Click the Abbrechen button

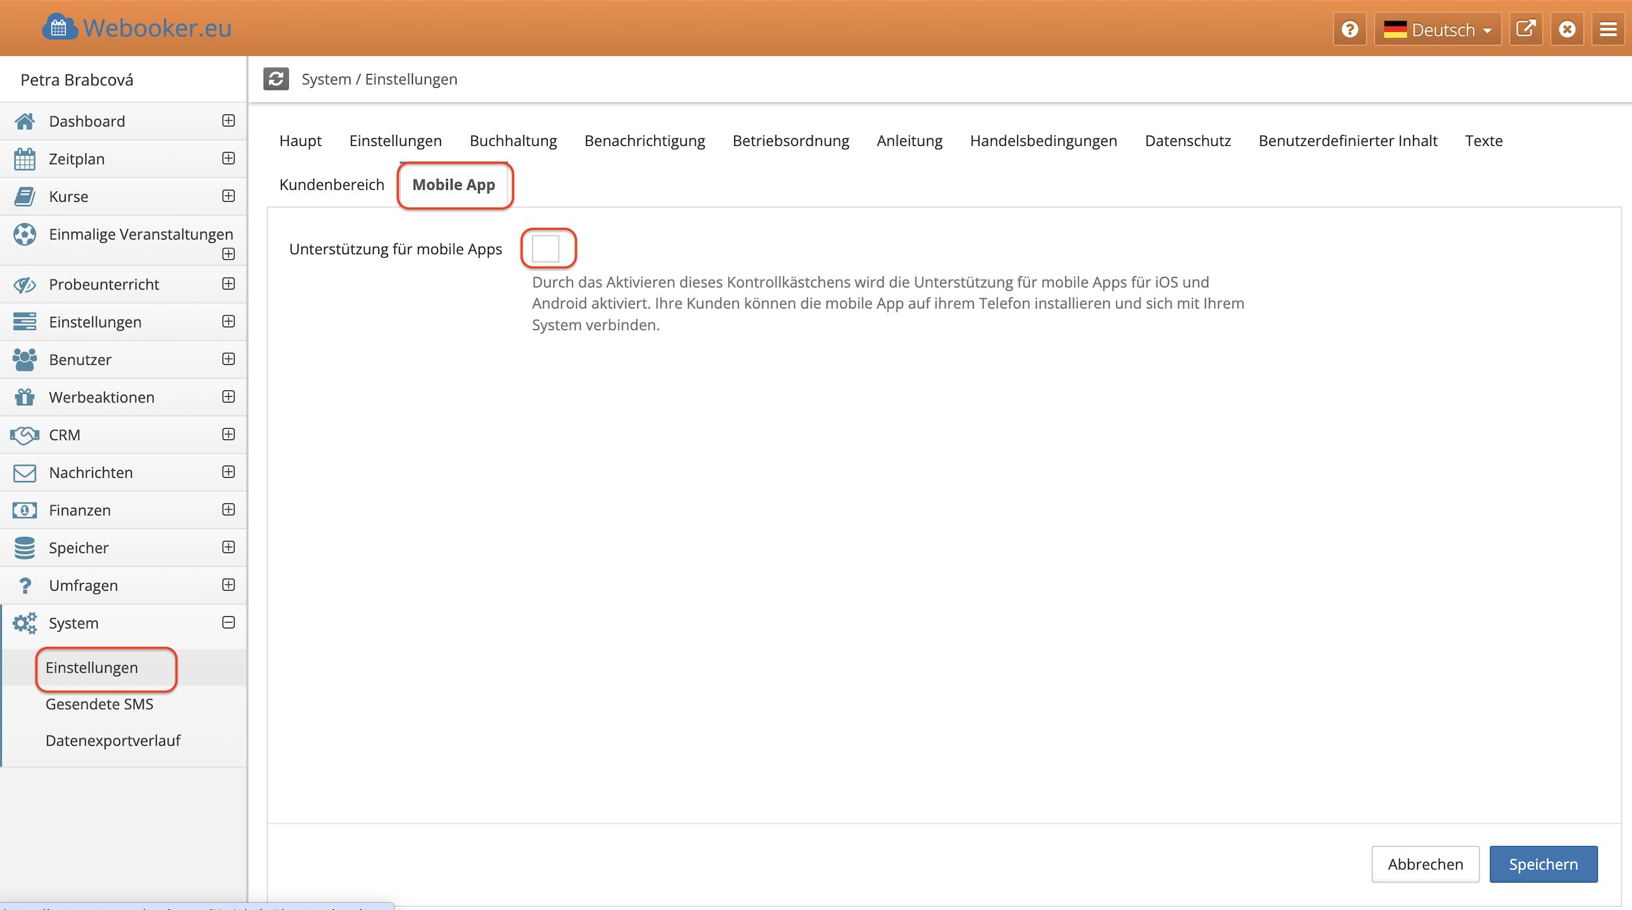[x=1425, y=864]
